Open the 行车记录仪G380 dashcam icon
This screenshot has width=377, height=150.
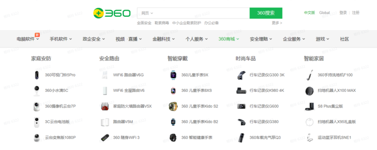[241, 122]
